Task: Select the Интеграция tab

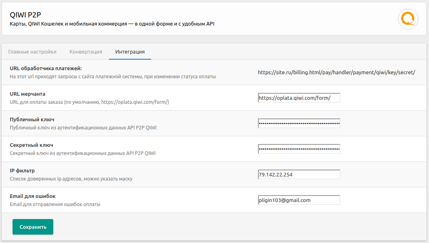Action: 130,52
